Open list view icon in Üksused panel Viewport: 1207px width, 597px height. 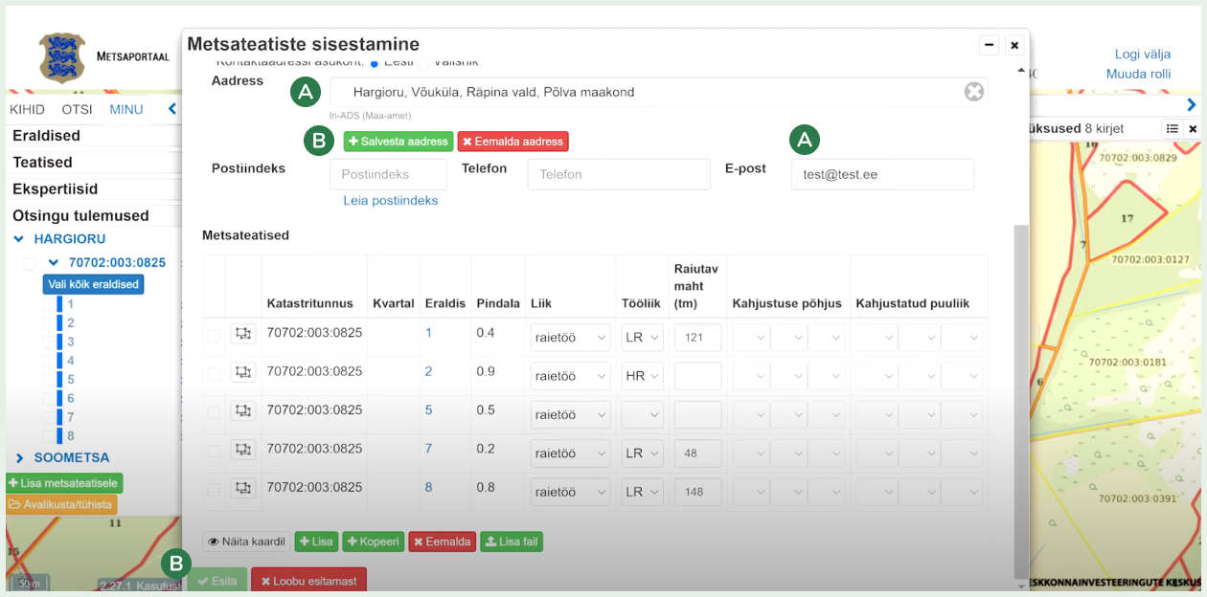(1172, 128)
